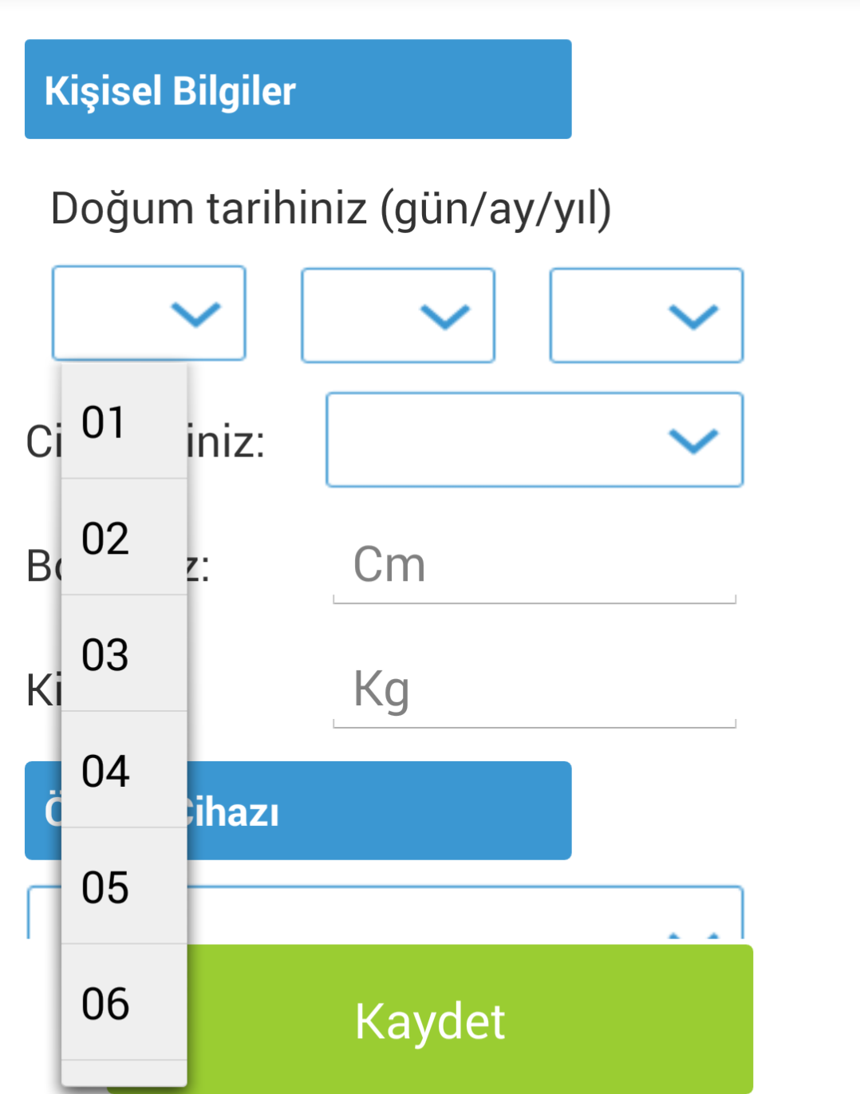Tap the Kişisel Bilgiler section header

tap(298, 89)
